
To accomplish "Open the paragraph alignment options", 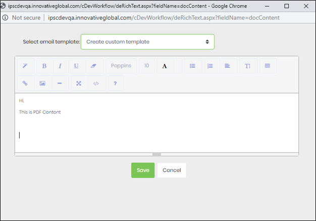I will pyautogui.click(x=228, y=66).
